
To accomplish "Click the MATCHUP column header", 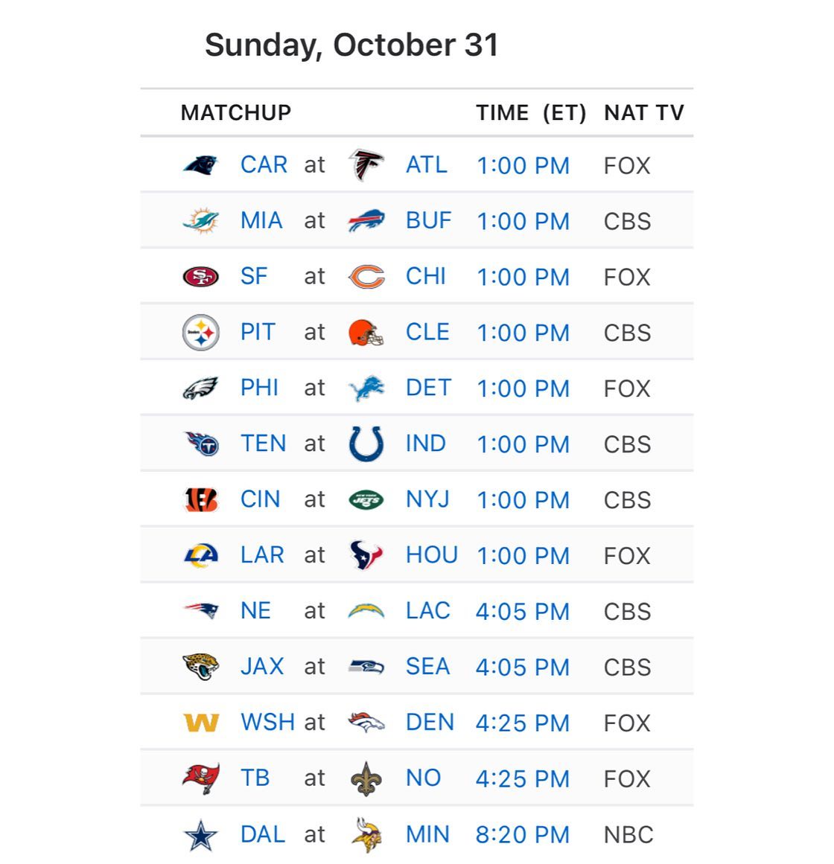I will (x=236, y=112).
